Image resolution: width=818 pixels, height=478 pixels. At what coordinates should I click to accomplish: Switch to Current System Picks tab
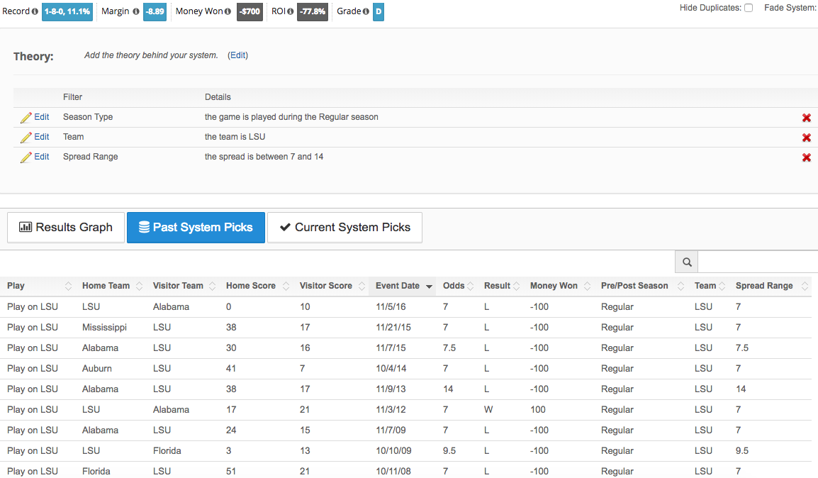[344, 228]
